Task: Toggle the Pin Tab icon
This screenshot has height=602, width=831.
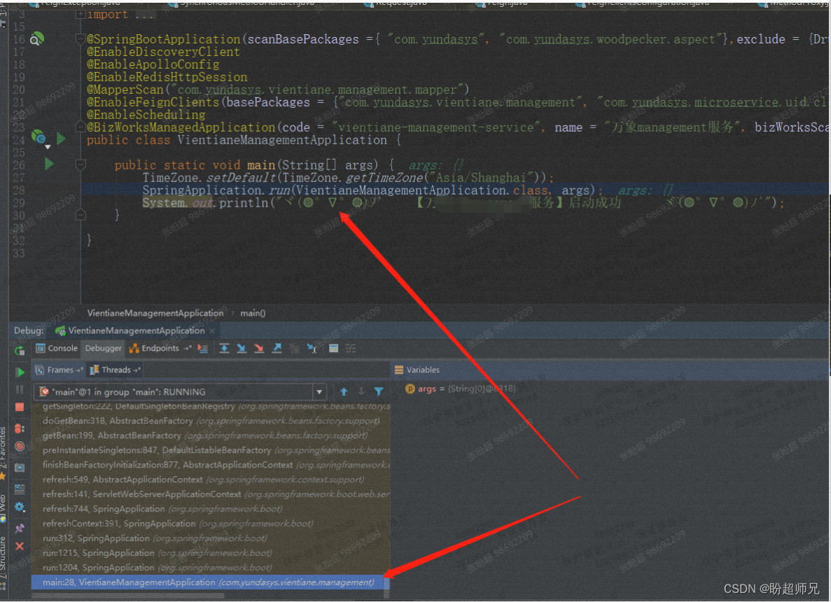Action: 20,528
